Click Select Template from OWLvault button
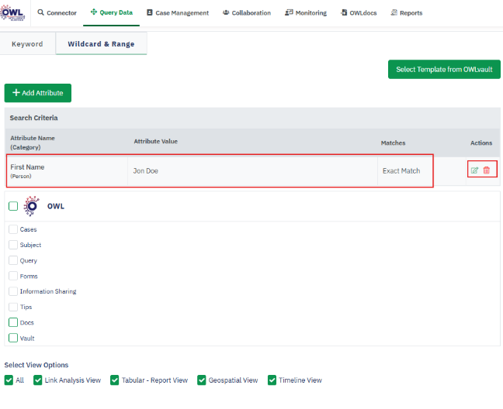Image resolution: width=503 pixels, height=409 pixels. (444, 70)
